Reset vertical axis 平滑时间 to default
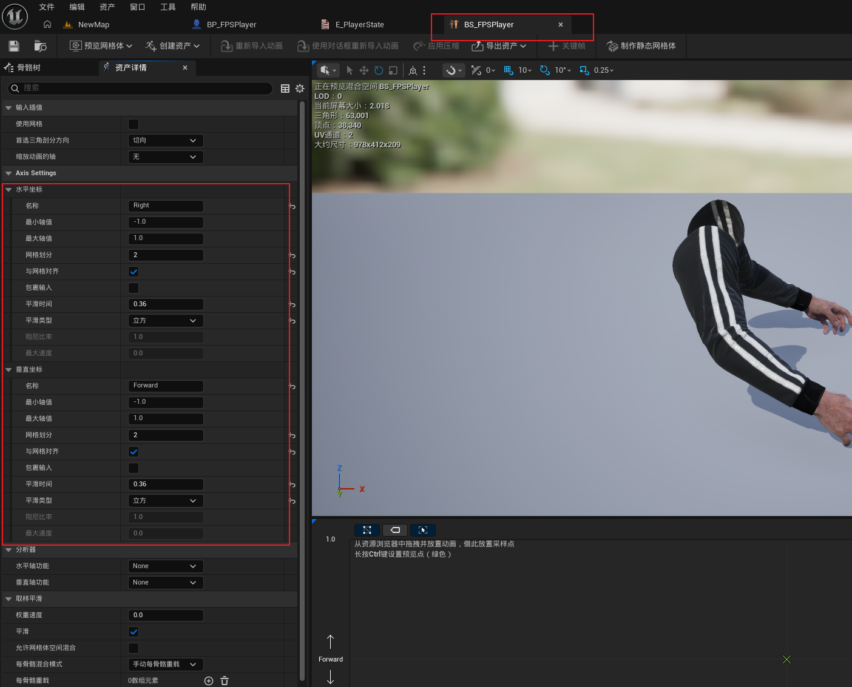Viewport: 852px width, 687px height. [292, 484]
